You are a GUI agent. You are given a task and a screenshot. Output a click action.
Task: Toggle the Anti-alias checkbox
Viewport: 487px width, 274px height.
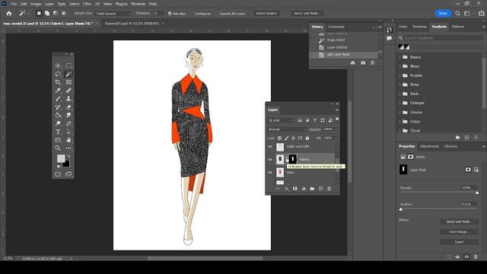pyautogui.click(x=170, y=14)
